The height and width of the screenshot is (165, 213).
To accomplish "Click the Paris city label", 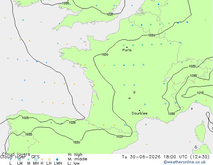I will (127, 50).
